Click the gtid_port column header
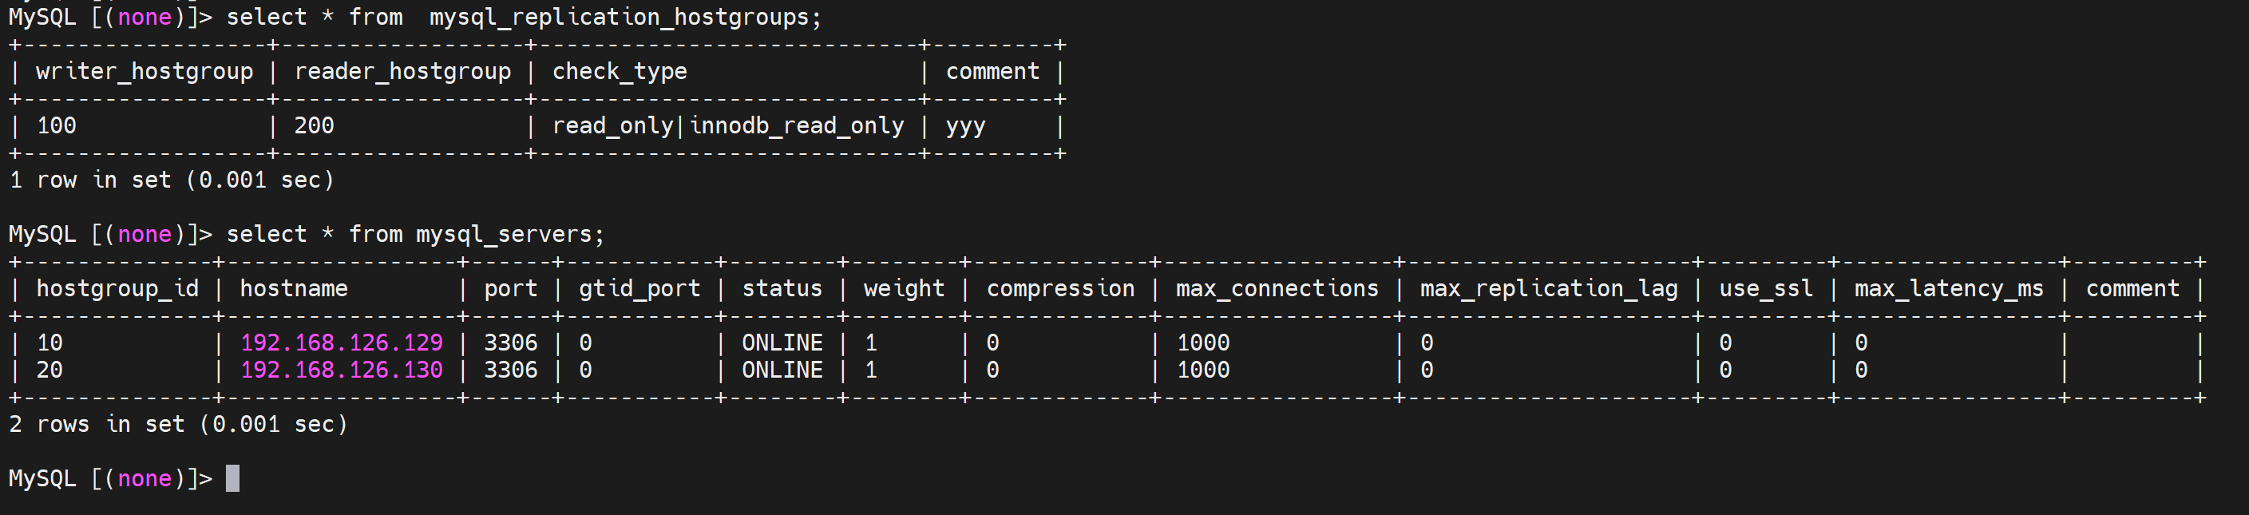 pos(639,289)
